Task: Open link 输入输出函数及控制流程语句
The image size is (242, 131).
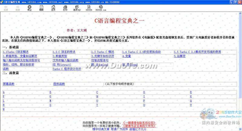Action: (21, 60)
